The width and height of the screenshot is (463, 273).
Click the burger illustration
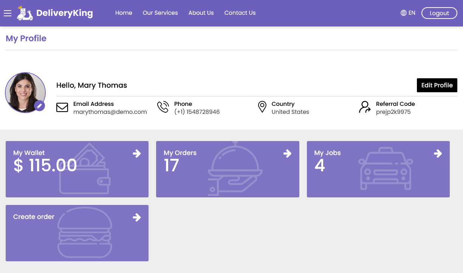tap(85, 233)
